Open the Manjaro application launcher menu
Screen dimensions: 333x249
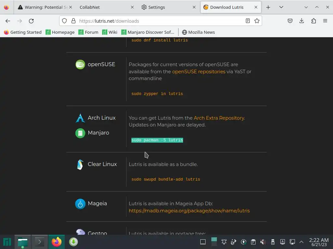[x=7, y=242]
